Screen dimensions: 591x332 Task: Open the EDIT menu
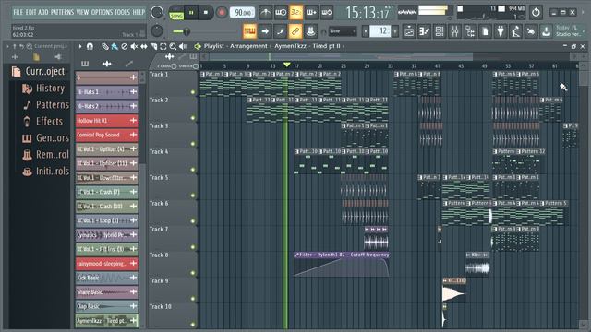pos(31,12)
